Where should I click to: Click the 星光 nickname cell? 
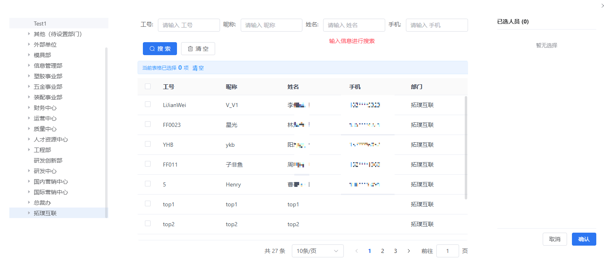[x=231, y=125]
